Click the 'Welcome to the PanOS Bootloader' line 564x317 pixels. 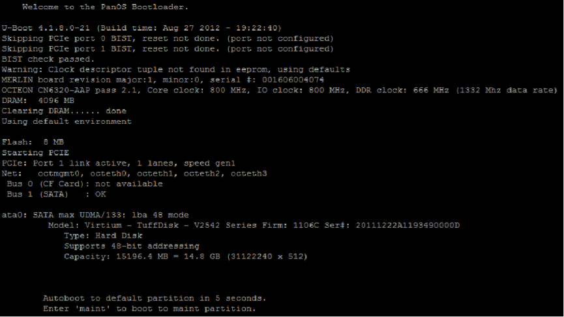(x=105, y=7)
